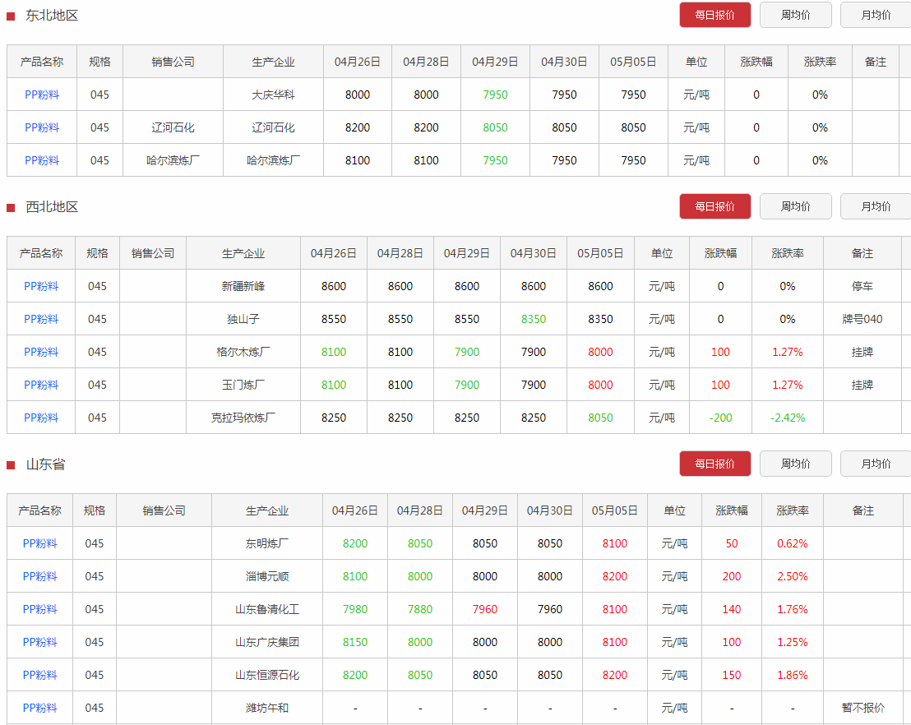Click 哈尔滨炼厂 in the 生产企业 column
The image size is (911, 725).
[x=273, y=160]
